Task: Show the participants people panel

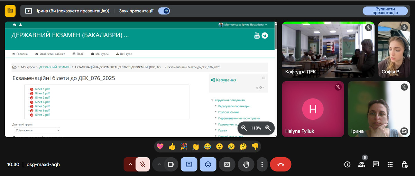Action: point(362,165)
